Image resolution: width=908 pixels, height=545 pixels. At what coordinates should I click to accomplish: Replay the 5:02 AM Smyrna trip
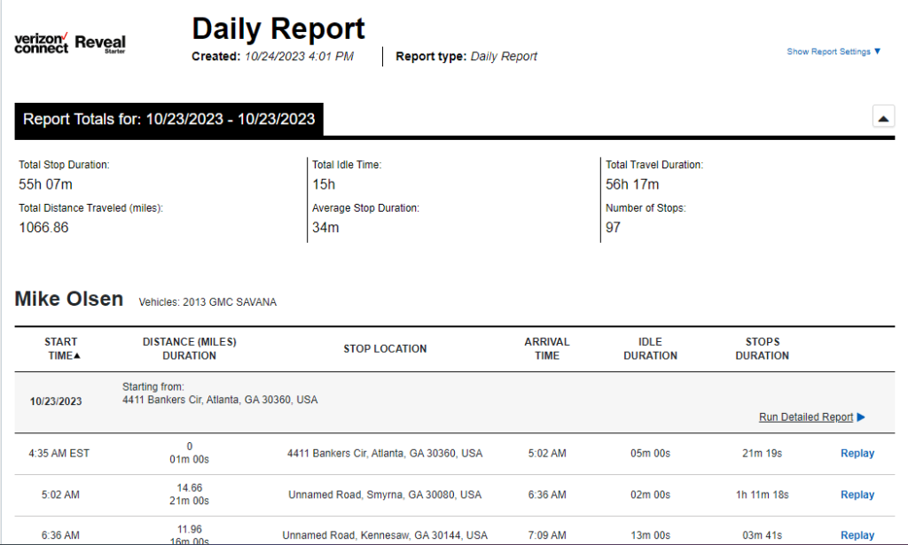point(857,495)
